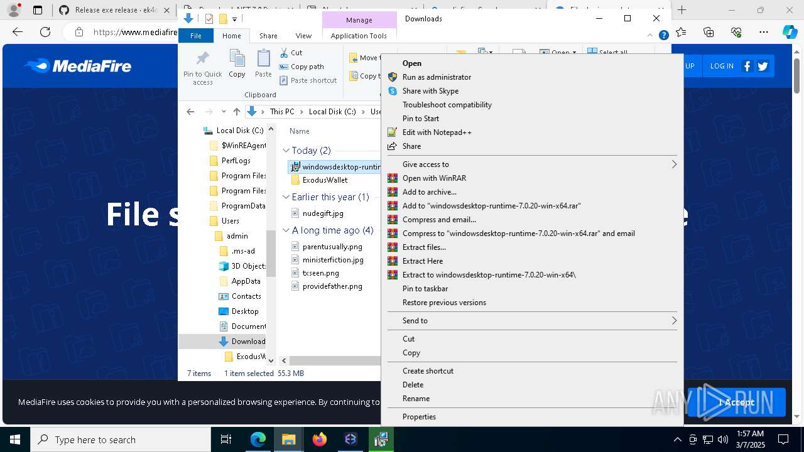Open Quick Access Toolbar customize dropdown
This screenshot has height=452, width=804.
[x=234, y=19]
